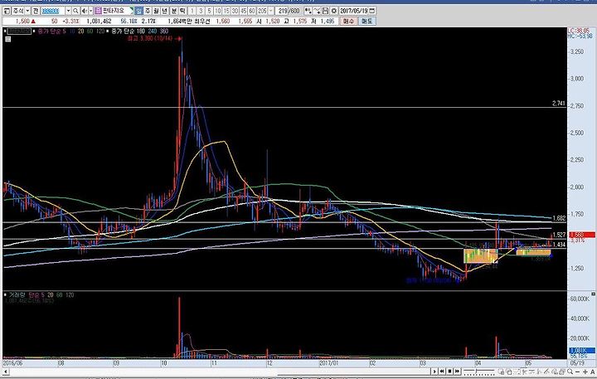This screenshot has width=597, height=379.
Task: Click the 전 button beside the stock code
Action: point(35,11)
